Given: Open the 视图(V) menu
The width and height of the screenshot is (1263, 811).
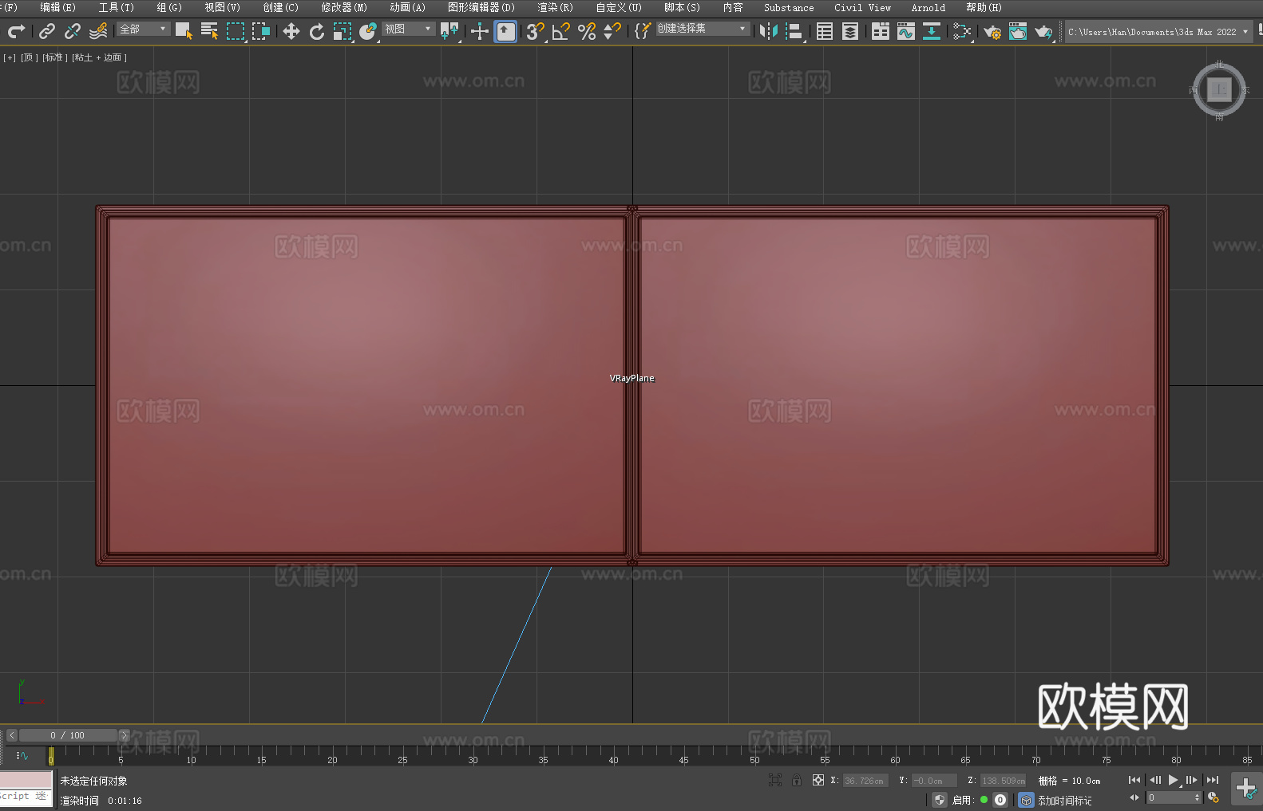Looking at the screenshot, I should (223, 7).
